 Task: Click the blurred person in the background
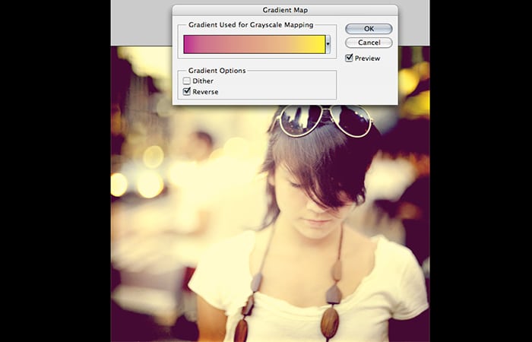click(x=201, y=144)
